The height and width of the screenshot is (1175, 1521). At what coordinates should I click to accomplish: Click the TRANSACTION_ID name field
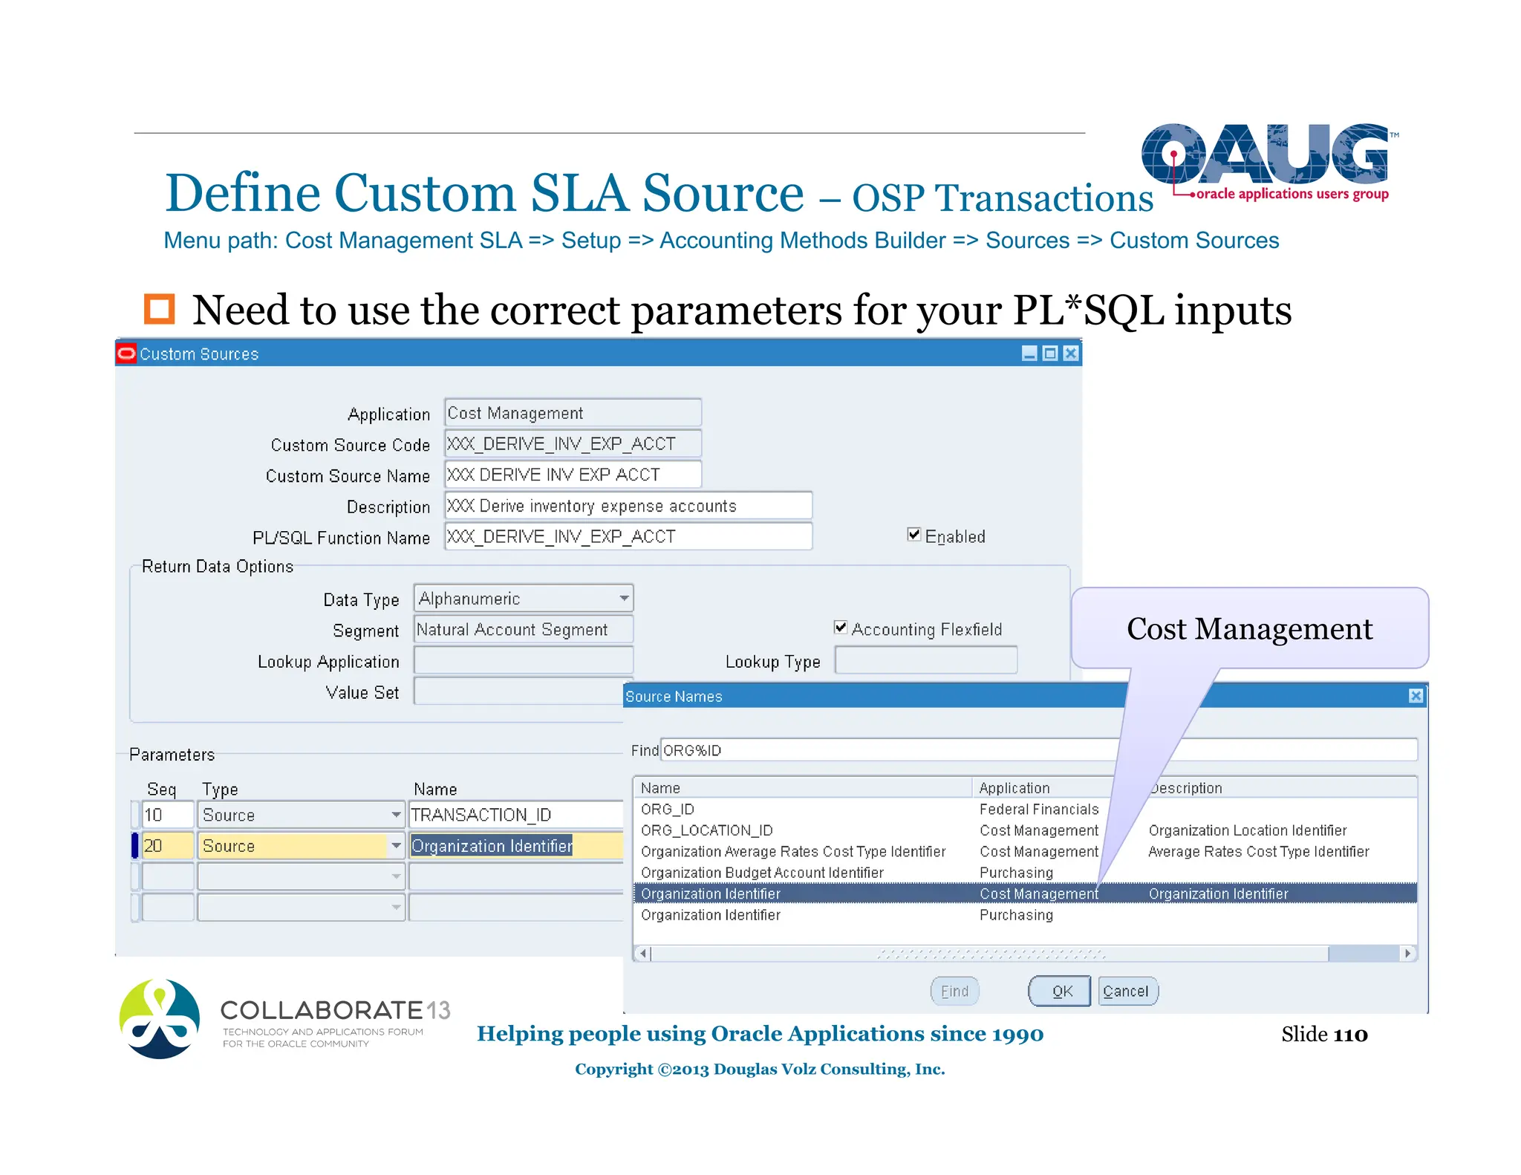tap(516, 815)
